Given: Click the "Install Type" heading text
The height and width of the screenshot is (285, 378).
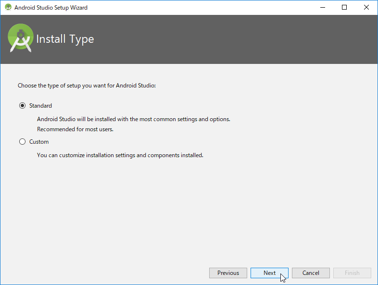Looking at the screenshot, I should (65, 39).
